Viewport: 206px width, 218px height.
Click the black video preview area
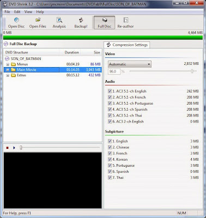coord(53,180)
